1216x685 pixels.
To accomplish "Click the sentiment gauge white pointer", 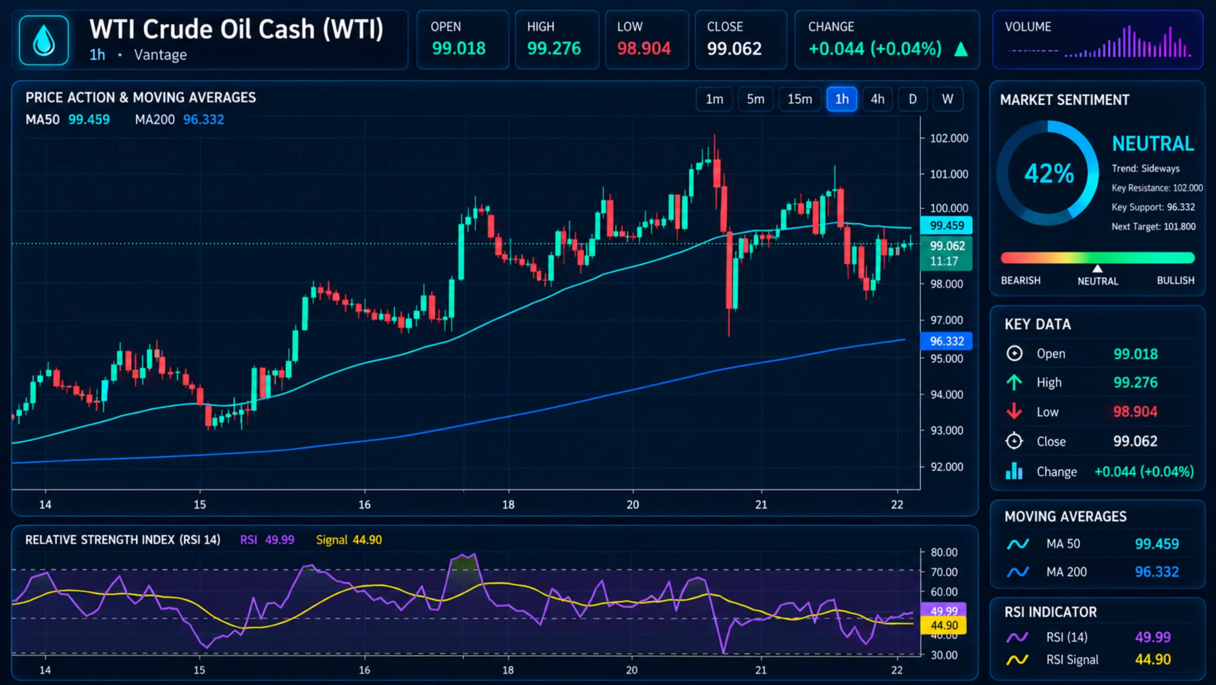I will click(1097, 269).
